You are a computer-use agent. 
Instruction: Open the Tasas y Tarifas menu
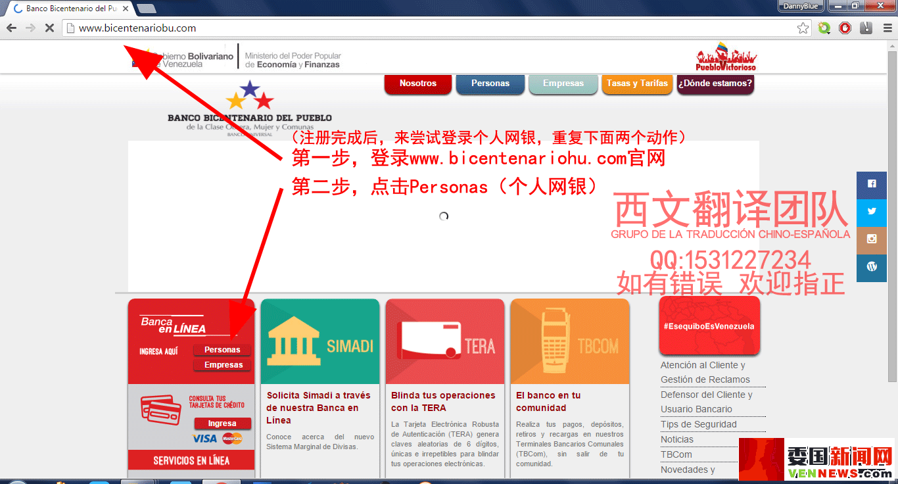(x=637, y=84)
